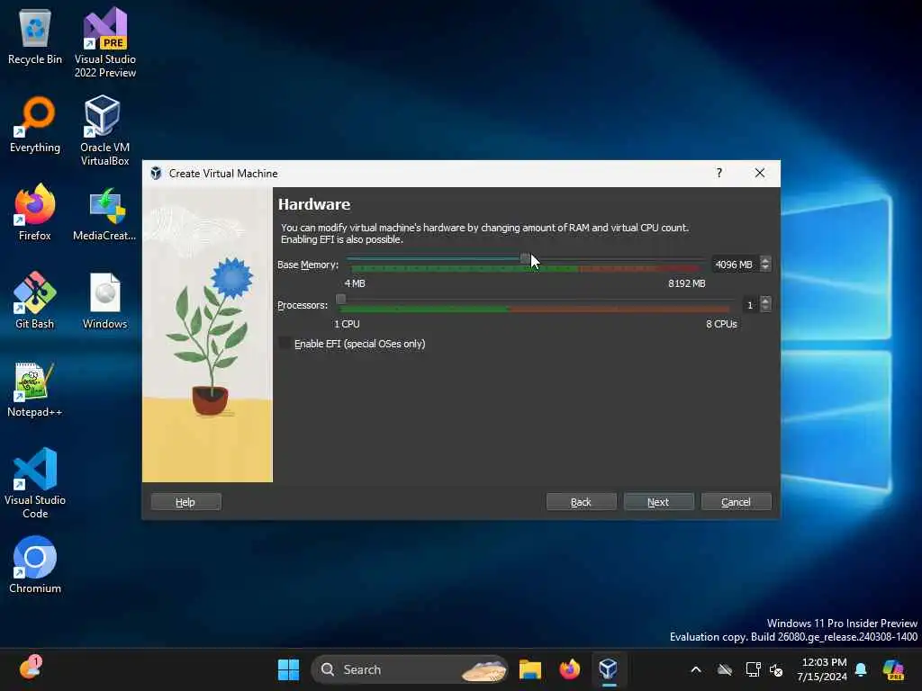Decrease processor count with the down arrow
The image size is (922, 691).
(x=765, y=309)
